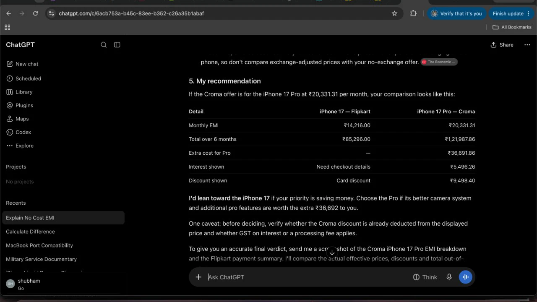Image resolution: width=537 pixels, height=302 pixels.
Task: Open the three-dot conversation options menu
Action: (527, 45)
